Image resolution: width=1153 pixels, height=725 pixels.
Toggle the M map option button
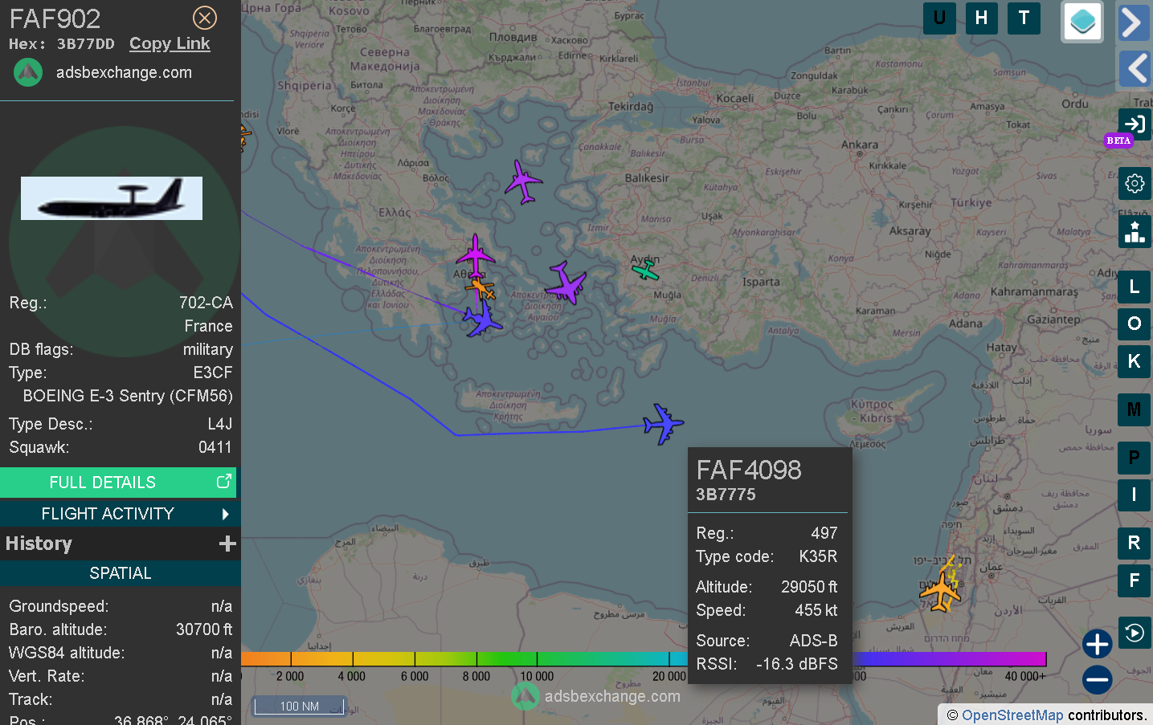click(x=1134, y=409)
